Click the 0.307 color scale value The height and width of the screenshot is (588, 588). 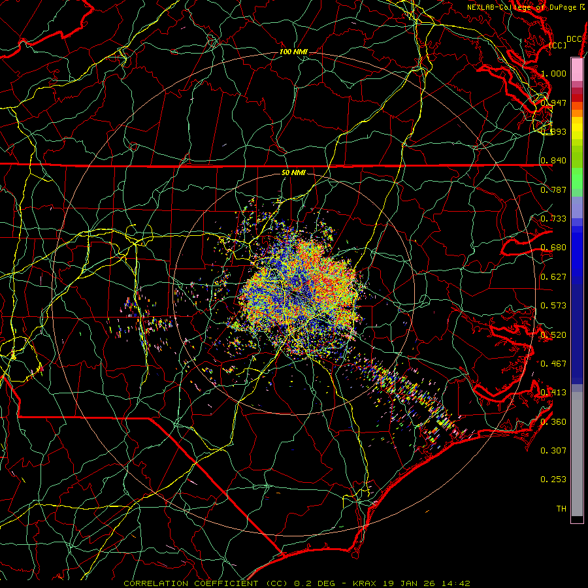point(553,451)
